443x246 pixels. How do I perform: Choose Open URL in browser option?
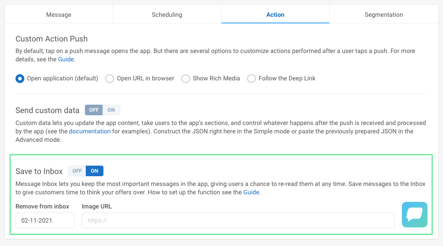tap(110, 79)
